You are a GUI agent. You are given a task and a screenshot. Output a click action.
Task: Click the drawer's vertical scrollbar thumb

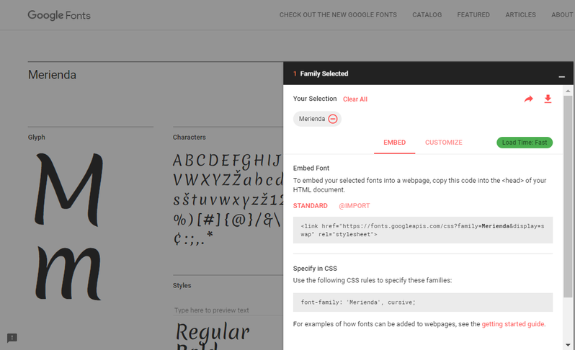tap(568, 196)
